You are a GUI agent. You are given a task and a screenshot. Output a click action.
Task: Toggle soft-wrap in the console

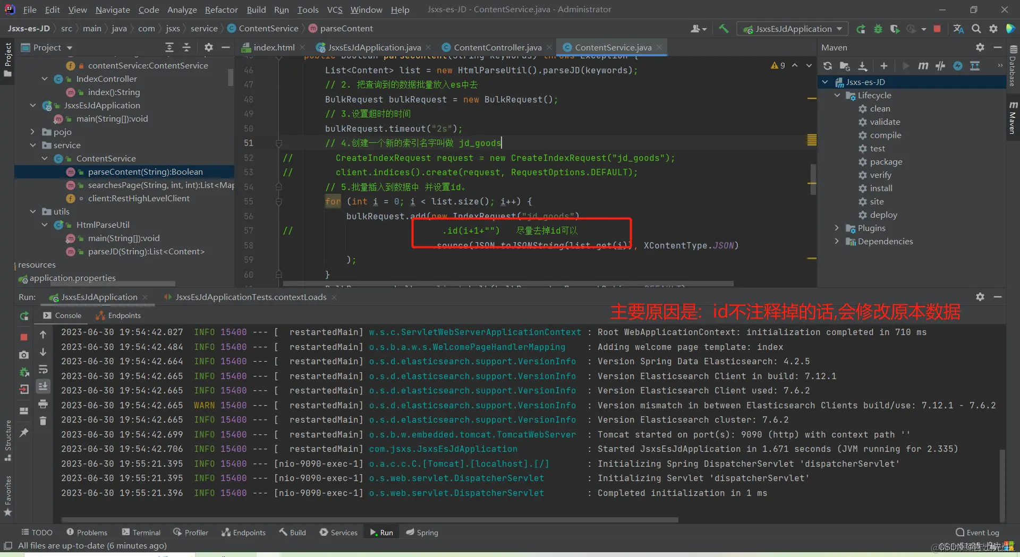coord(43,370)
